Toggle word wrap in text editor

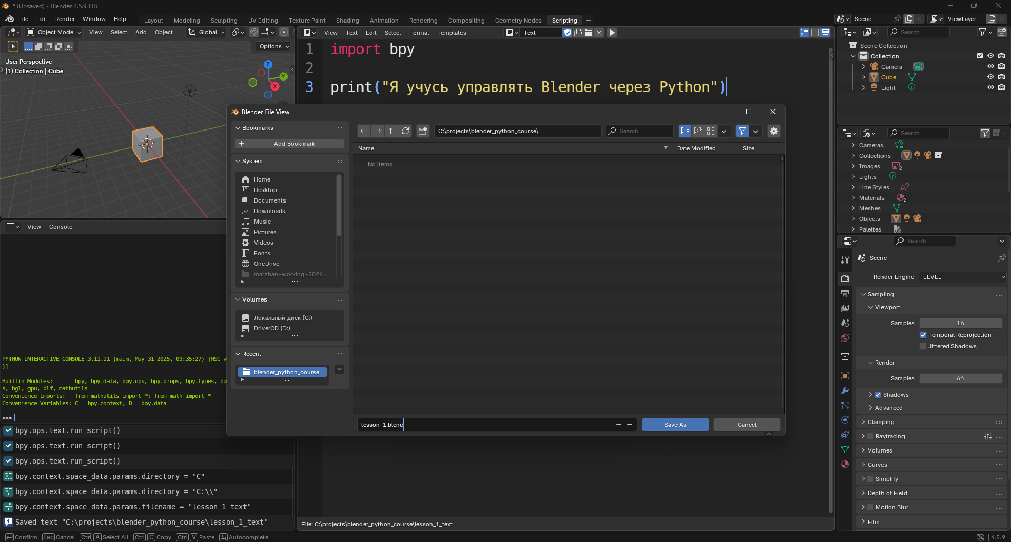(815, 33)
